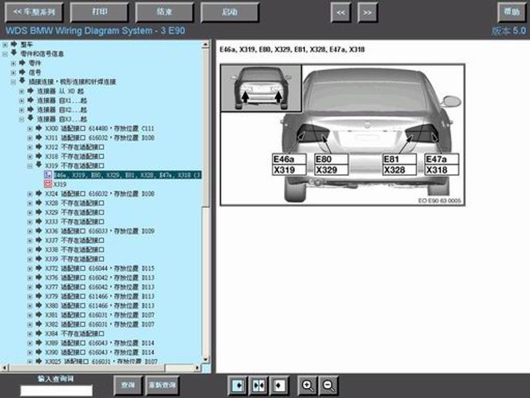The width and height of the screenshot is (530, 398).
Task: Expand the 连接器 自X2...起 node
Action: pyautogui.click(x=22, y=110)
